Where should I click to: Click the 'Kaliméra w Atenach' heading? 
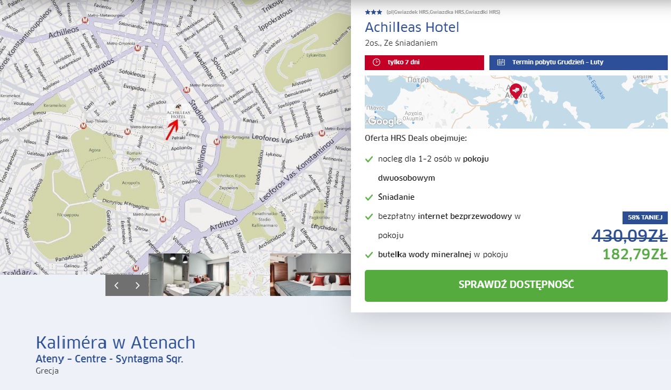116,343
